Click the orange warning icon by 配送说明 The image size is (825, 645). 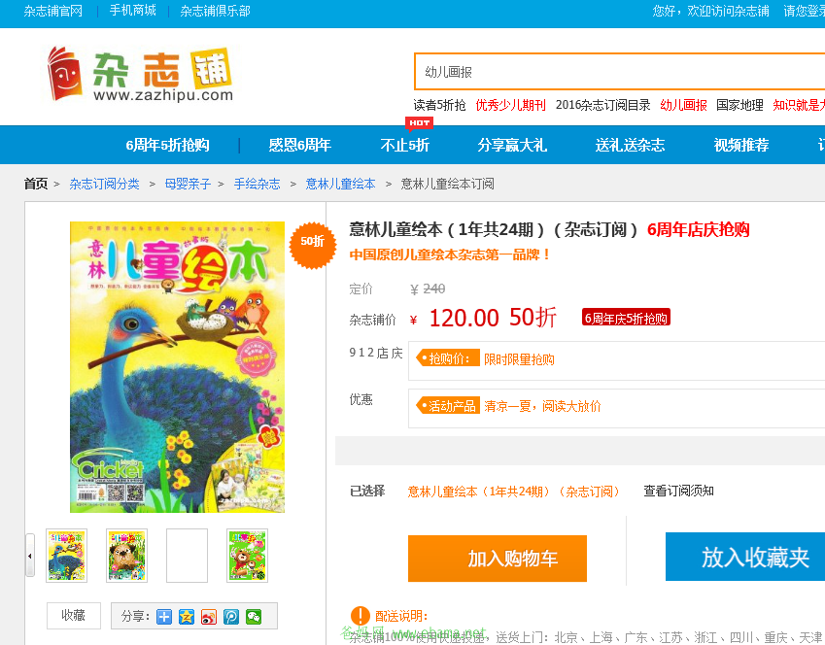pos(360,615)
